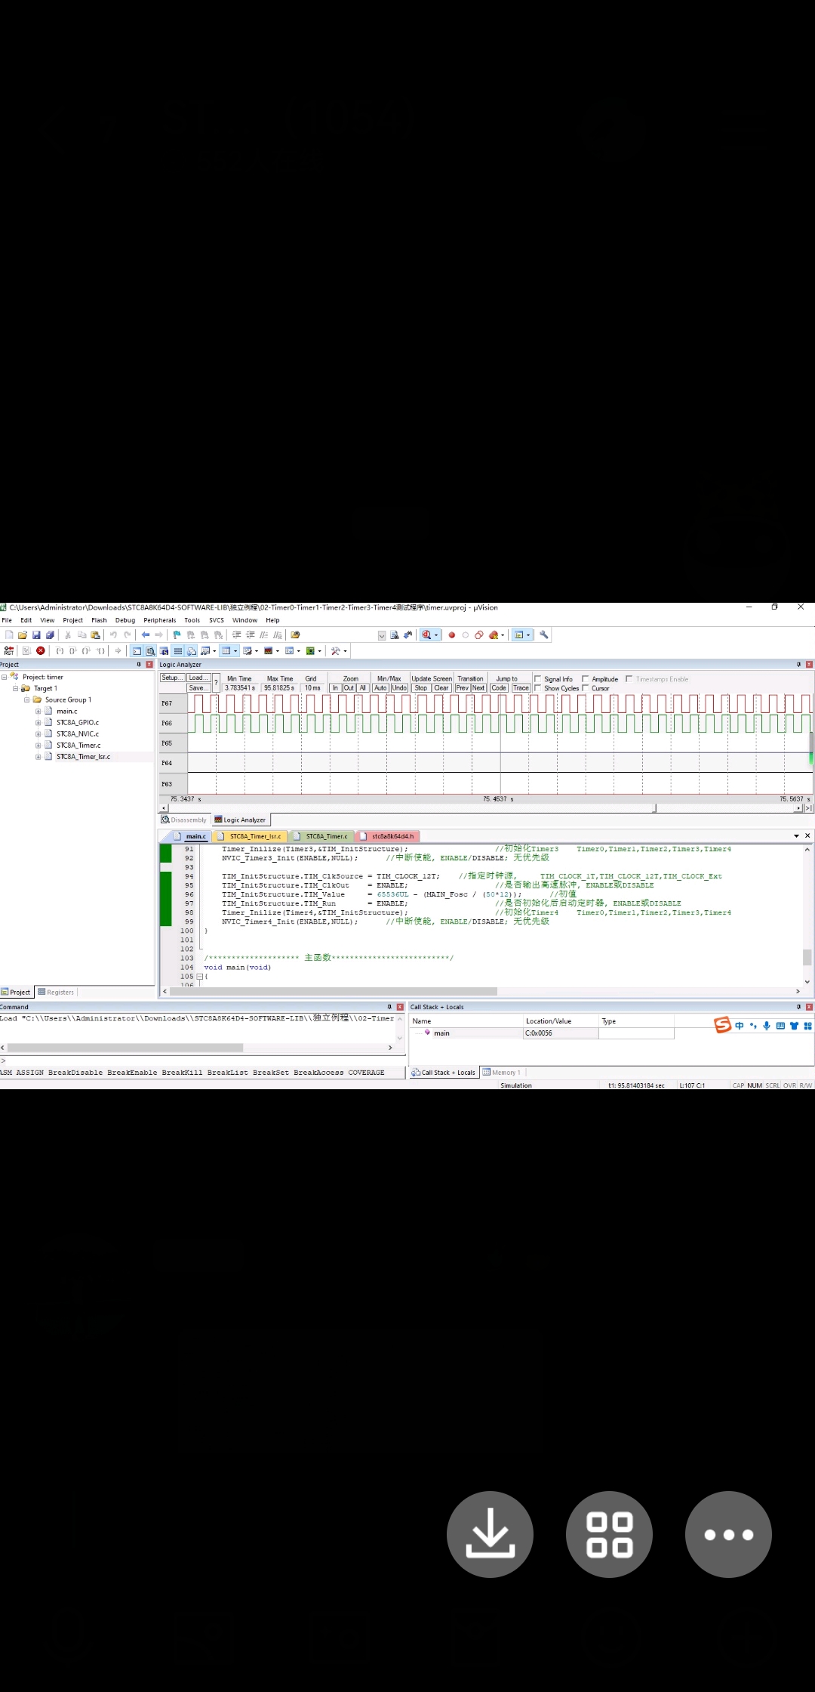Click the Sogou microphone voice input icon
Screen dimensions: 815x1692
click(767, 1026)
